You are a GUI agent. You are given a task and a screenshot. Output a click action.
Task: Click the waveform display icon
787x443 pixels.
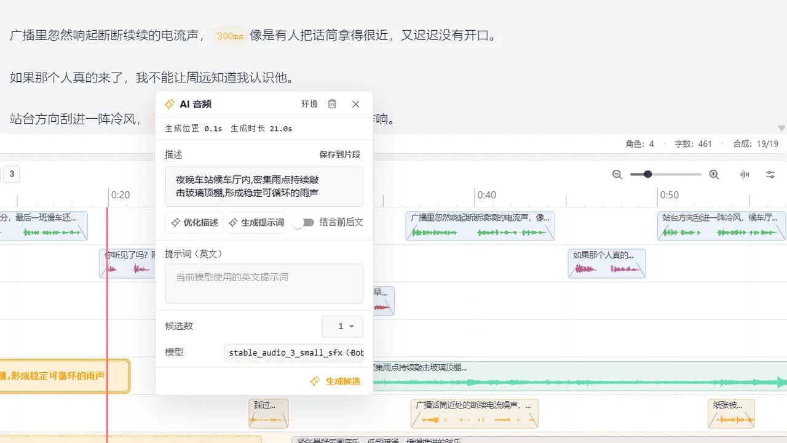pos(745,175)
